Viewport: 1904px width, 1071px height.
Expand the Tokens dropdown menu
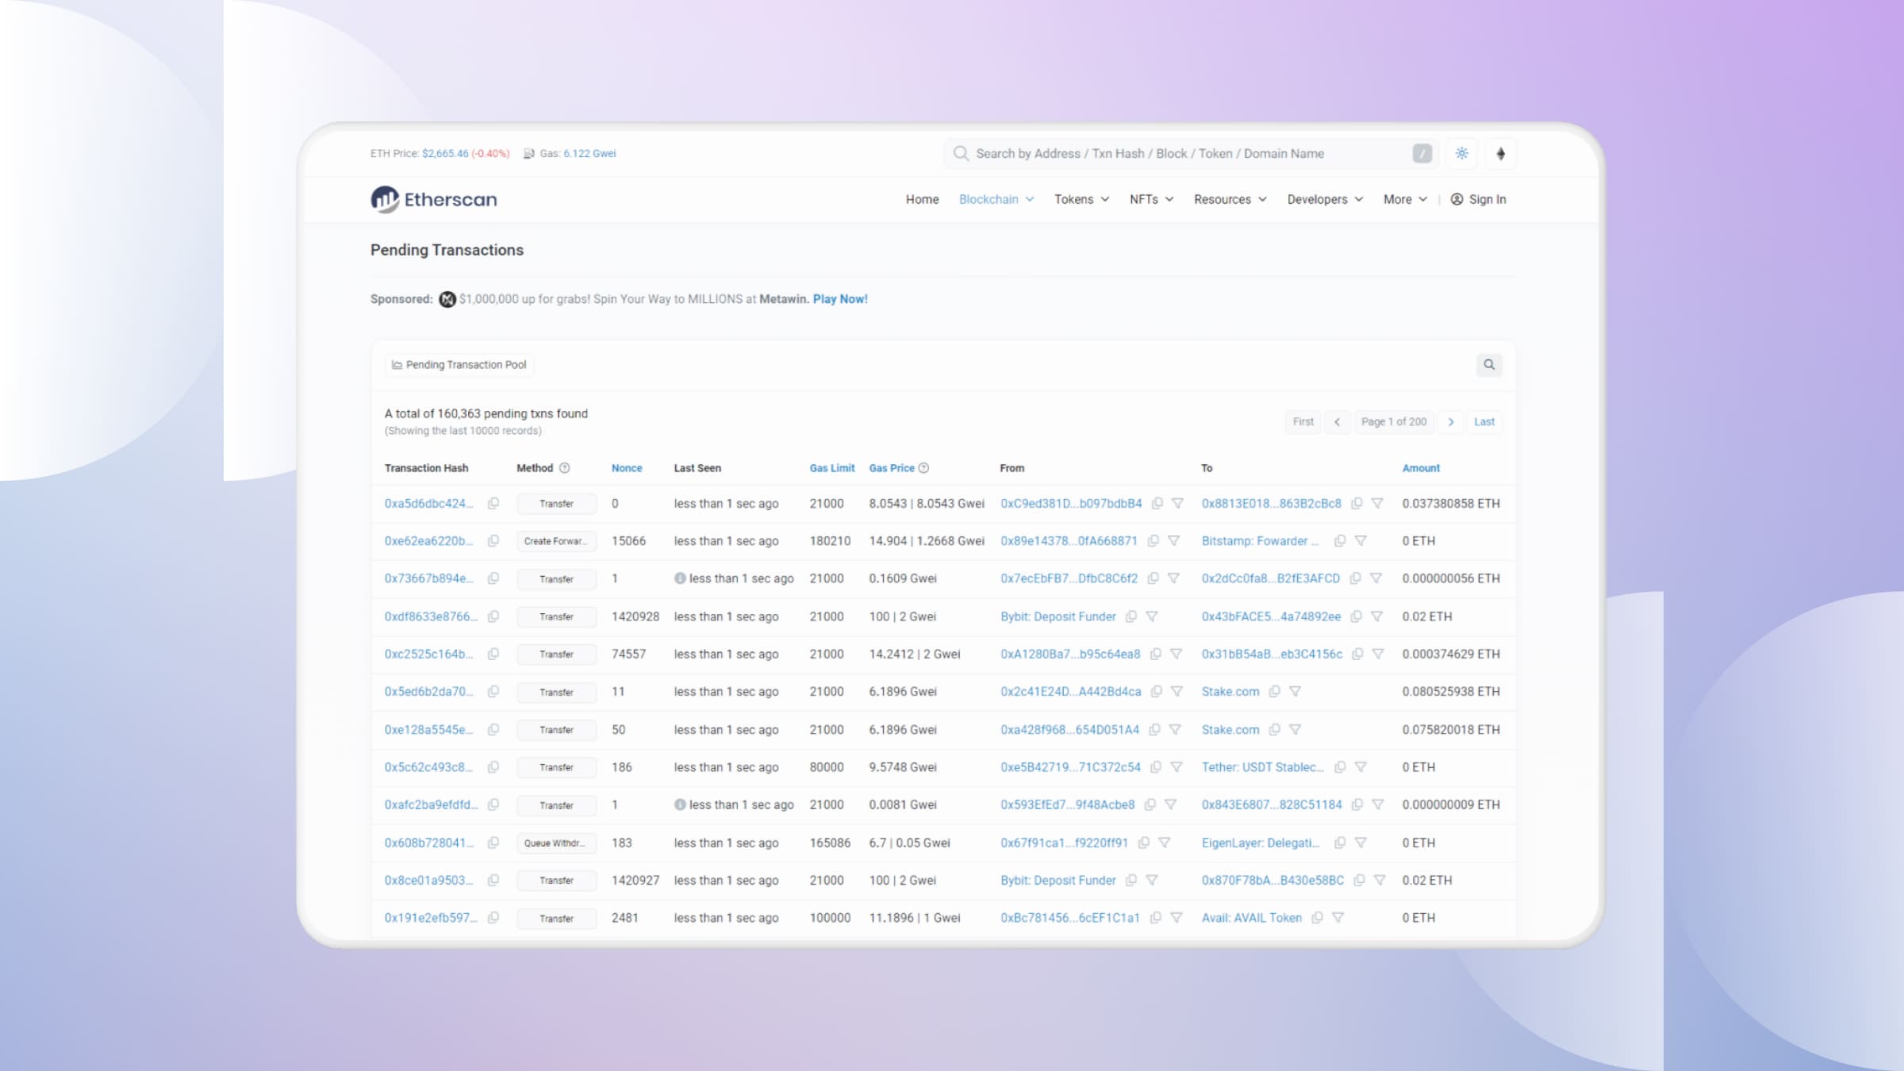[x=1079, y=199]
